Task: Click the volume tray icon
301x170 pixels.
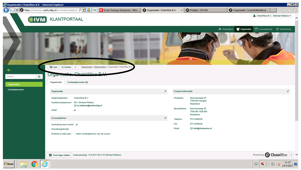Action: click(278, 164)
